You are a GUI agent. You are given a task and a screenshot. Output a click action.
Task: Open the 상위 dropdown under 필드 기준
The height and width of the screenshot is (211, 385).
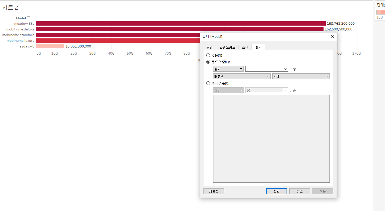228,69
